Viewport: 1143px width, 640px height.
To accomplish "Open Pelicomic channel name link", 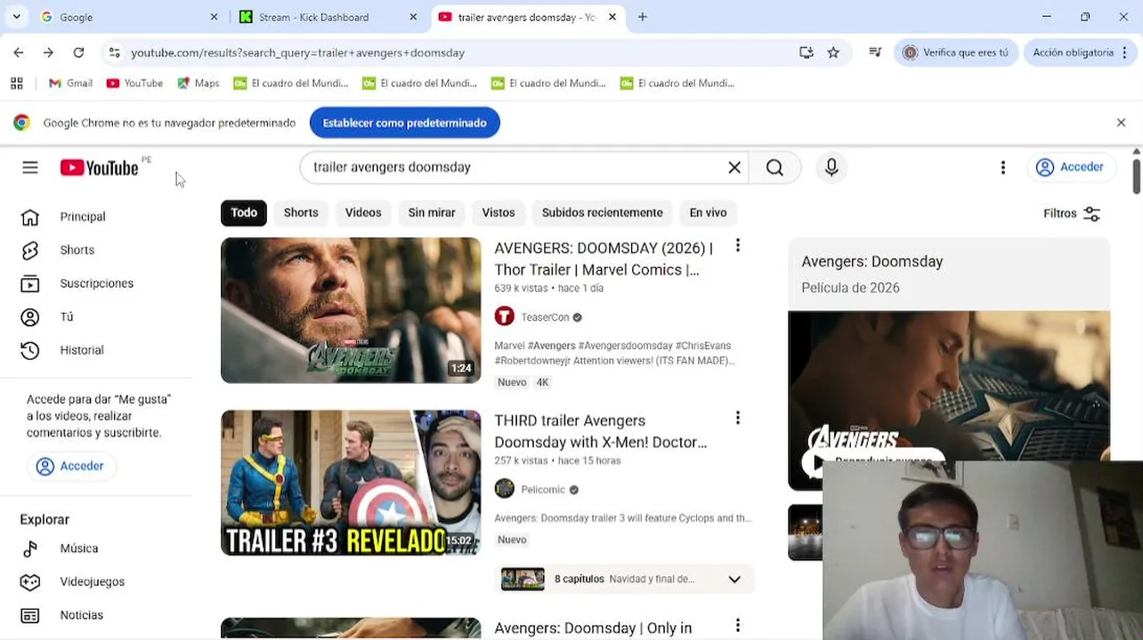I will pyautogui.click(x=543, y=490).
